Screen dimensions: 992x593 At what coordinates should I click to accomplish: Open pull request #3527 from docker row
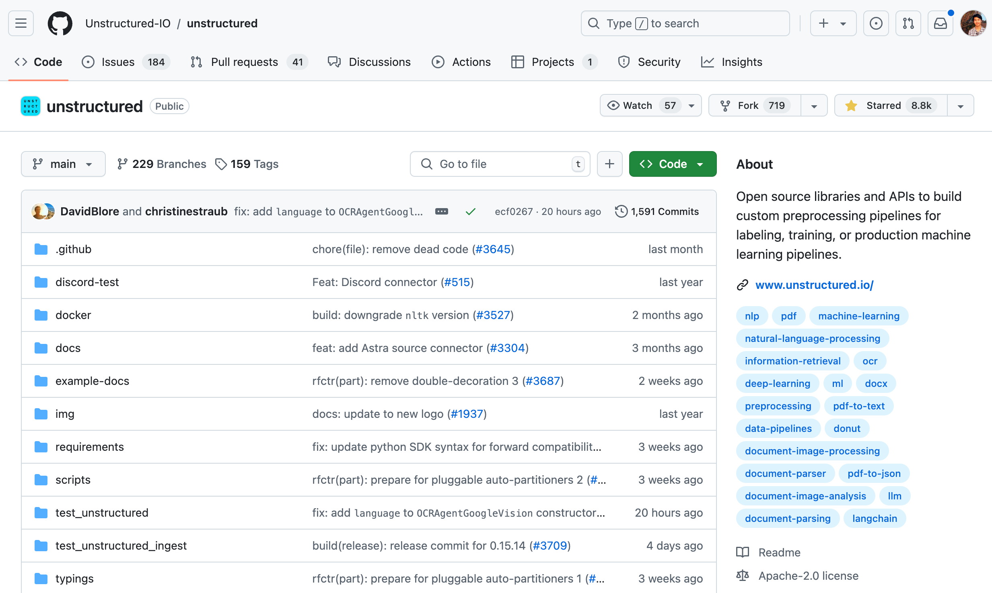493,315
